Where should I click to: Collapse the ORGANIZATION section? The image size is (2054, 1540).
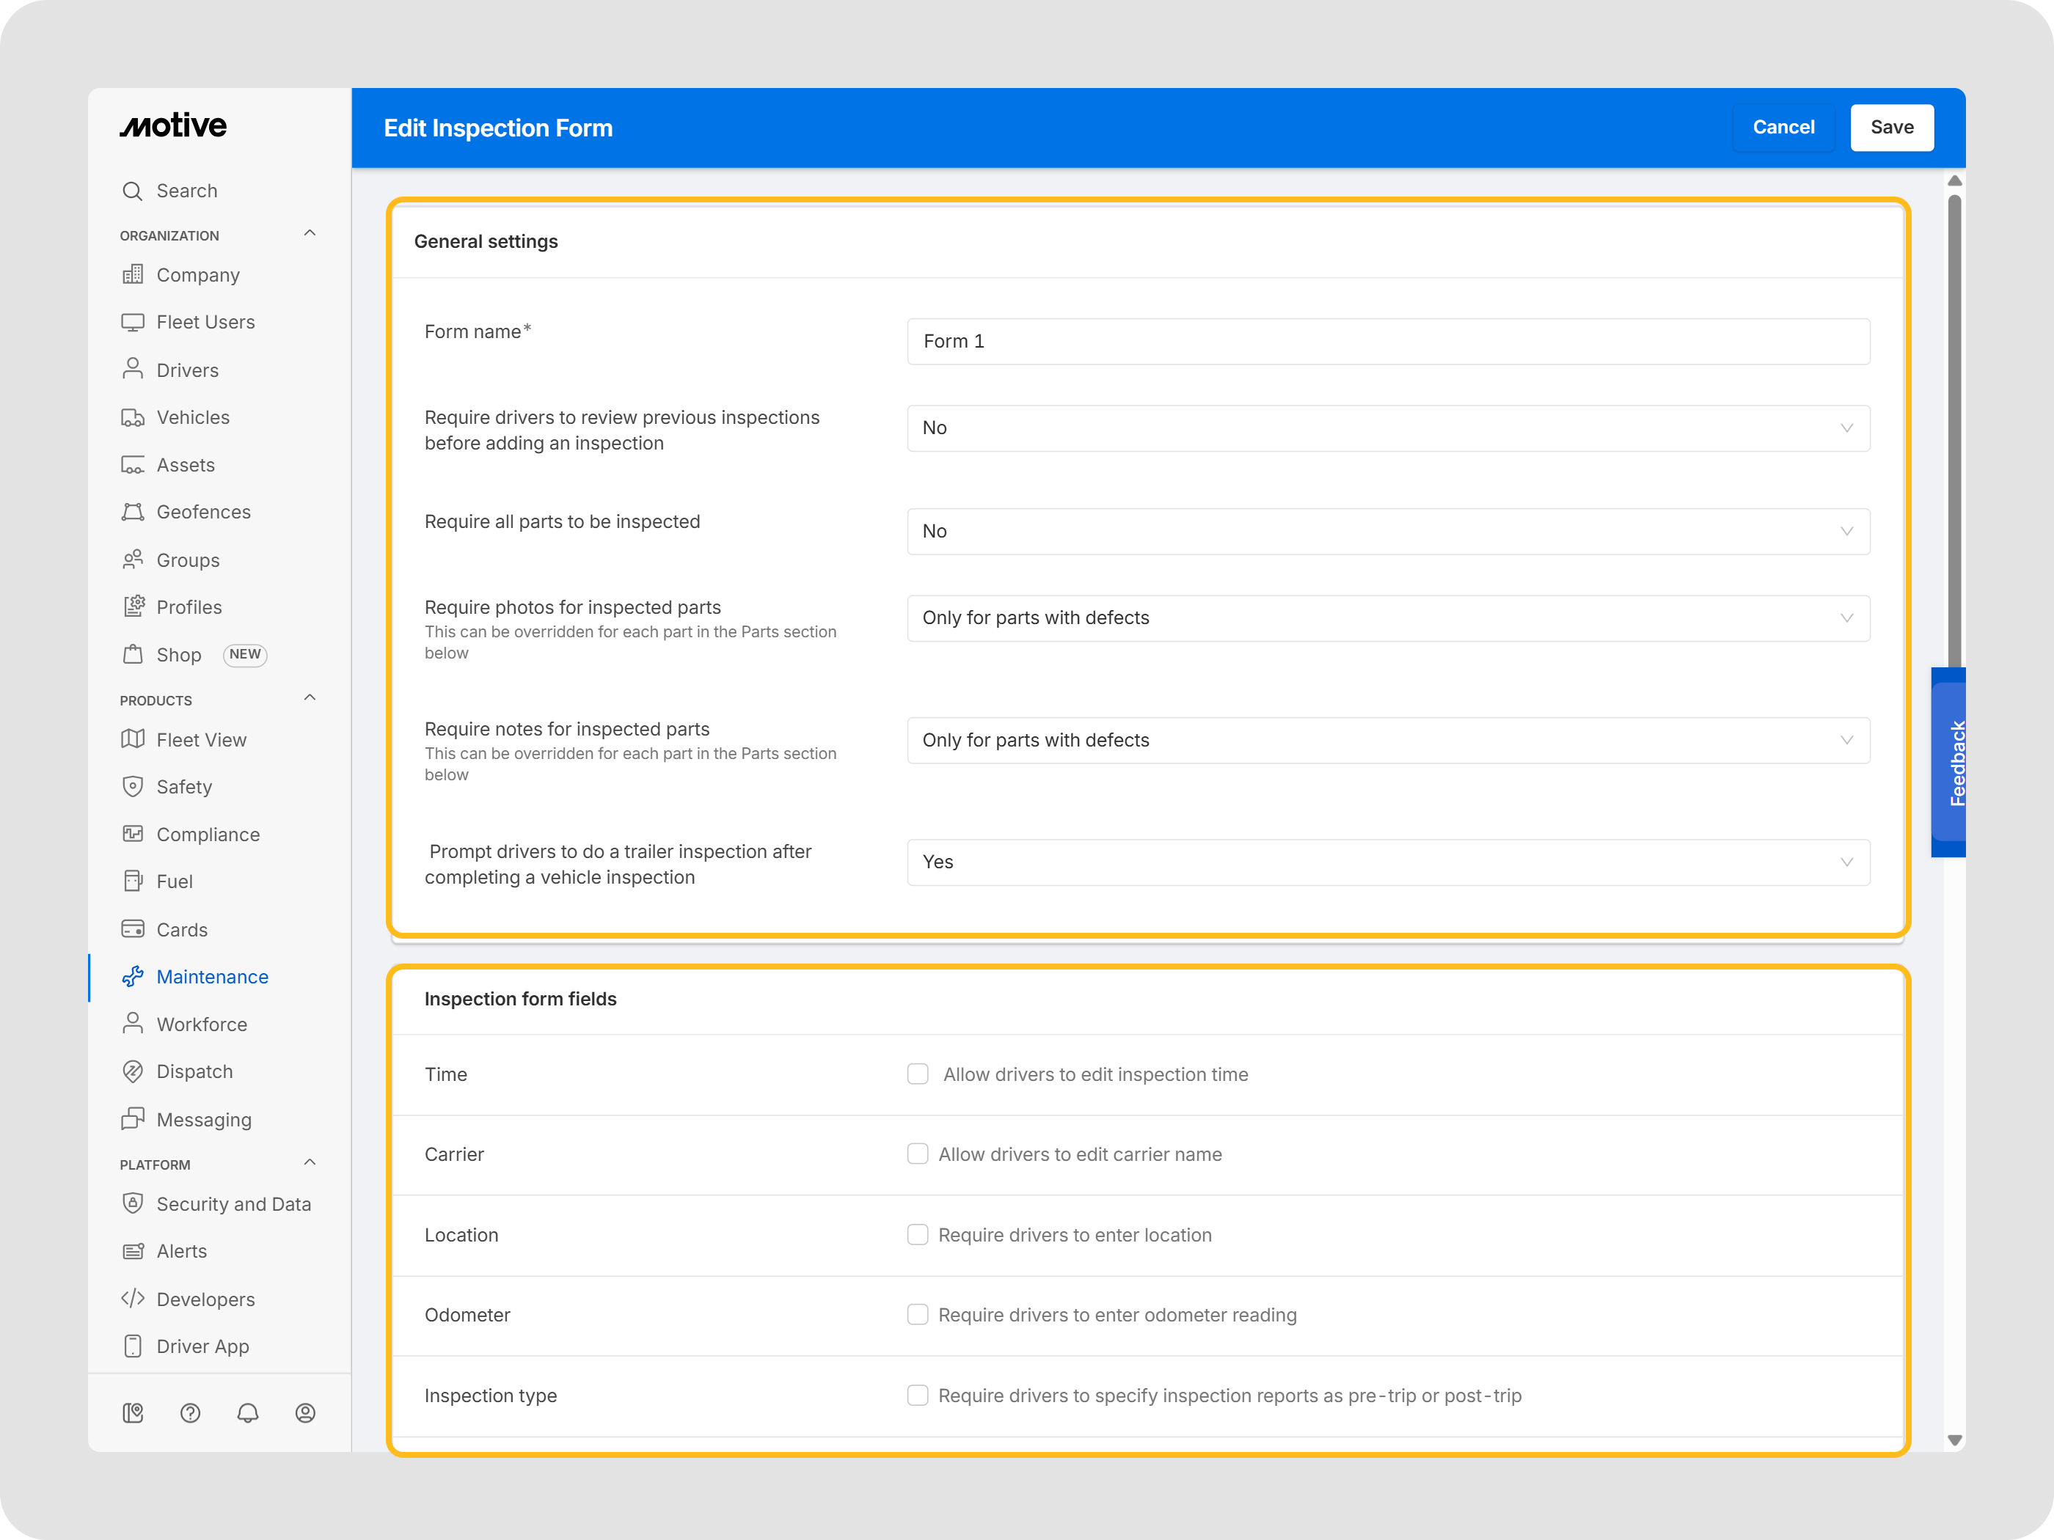[x=310, y=233]
